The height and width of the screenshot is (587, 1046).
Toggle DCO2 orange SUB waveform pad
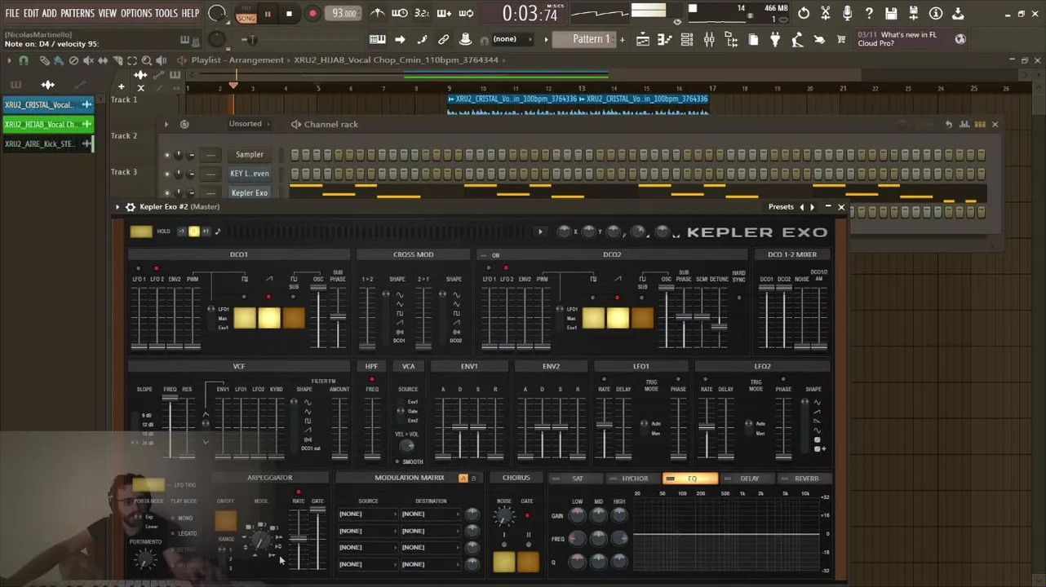pos(642,318)
